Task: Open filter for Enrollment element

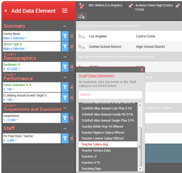Action: tap(65, 67)
